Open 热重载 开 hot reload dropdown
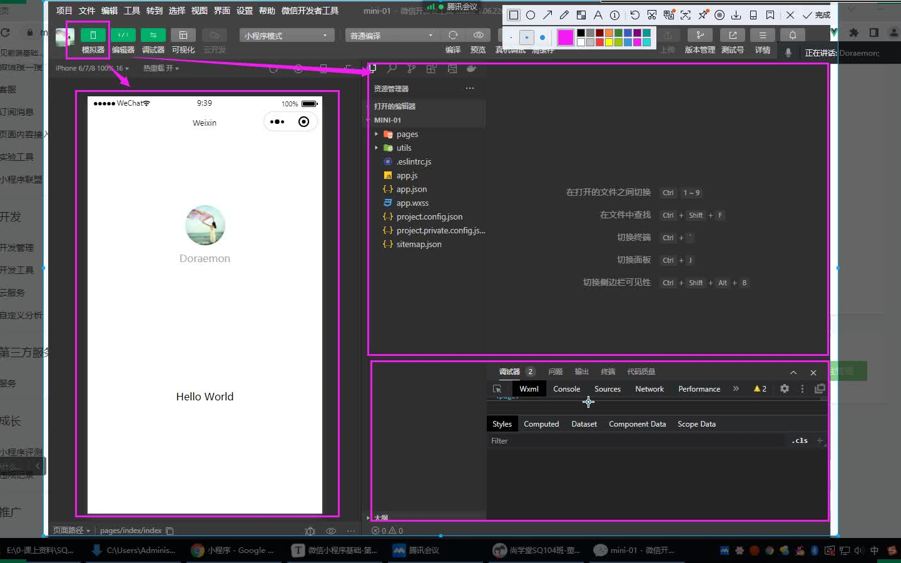Viewport: 901px width, 563px height. pyautogui.click(x=161, y=68)
